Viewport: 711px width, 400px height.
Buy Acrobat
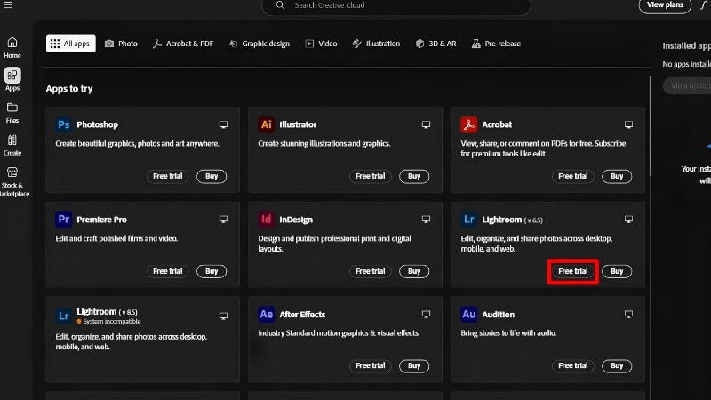(617, 176)
